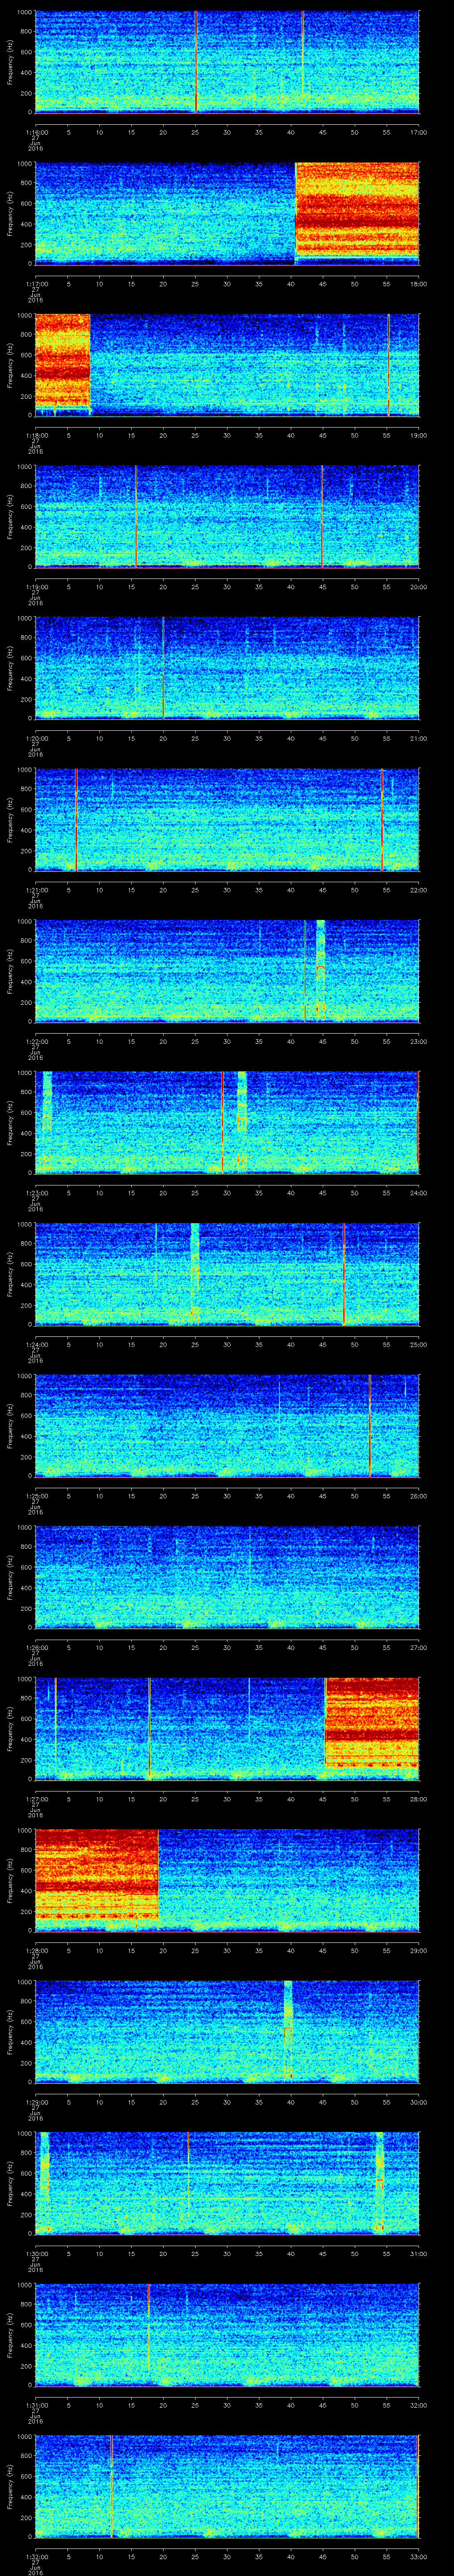Click the red noise block in 1:18 spectrogram
Image resolution: width=454 pixels, height=2576 pixels.
(63, 360)
